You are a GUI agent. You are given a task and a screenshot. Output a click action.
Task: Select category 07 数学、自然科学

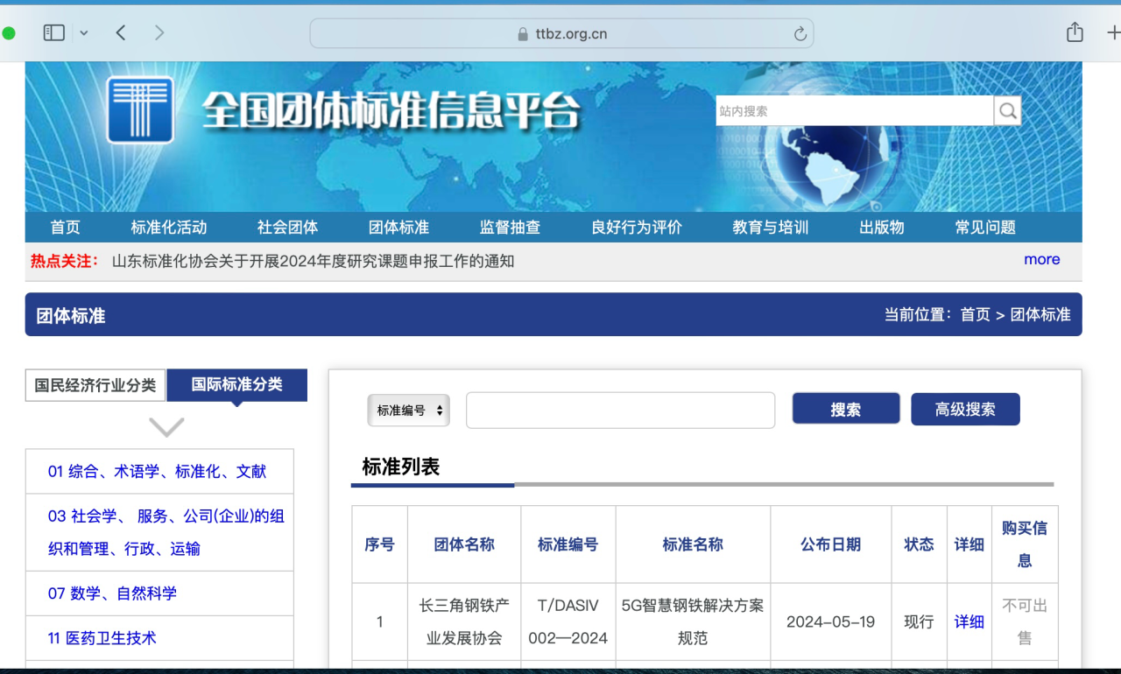tap(112, 593)
